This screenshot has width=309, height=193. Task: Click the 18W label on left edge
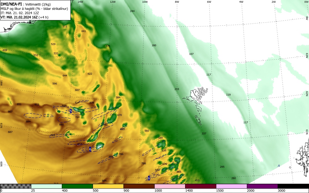[1, 83]
